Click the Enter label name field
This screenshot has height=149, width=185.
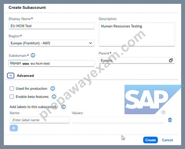(40, 120)
